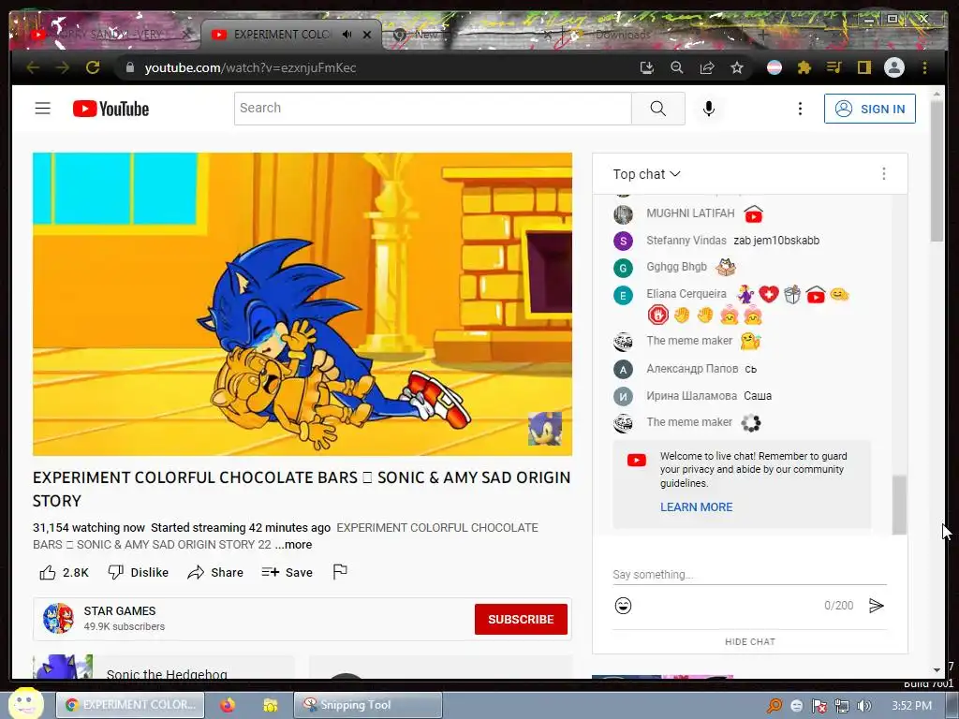Screen dimensions: 959x719
Task: Reload the YouTube page
Action: (x=93, y=67)
